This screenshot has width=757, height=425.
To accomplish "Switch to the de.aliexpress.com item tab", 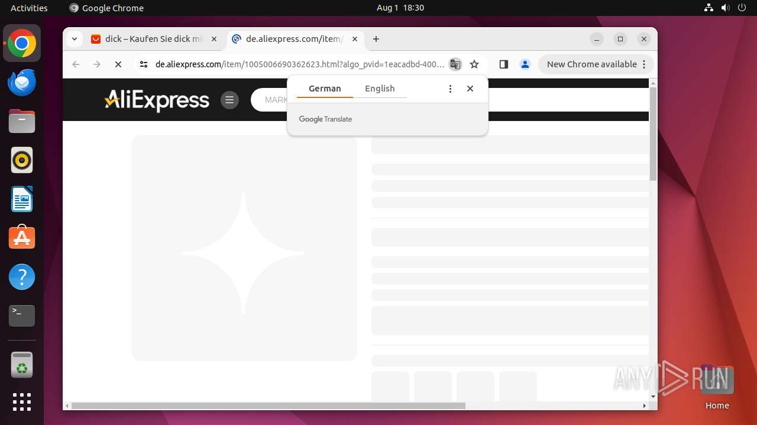I will pyautogui.click(x=294, y=39).
